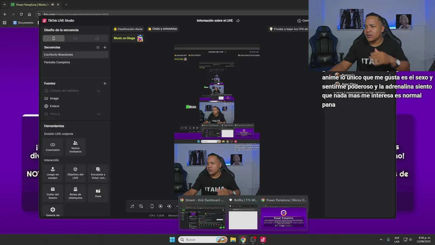The image size is (435, 245).
Task: Open the FPS reduction tip
Action: click(x=289, y=29)
